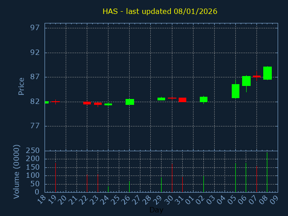Click the Day axis label
This screenshot has height=216, width=288.
[x=156, y=210]
